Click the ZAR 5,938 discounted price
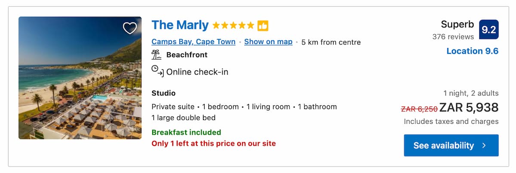Viewport: 516px width, 173px height. pyautogui.click(x=469, y=107)
